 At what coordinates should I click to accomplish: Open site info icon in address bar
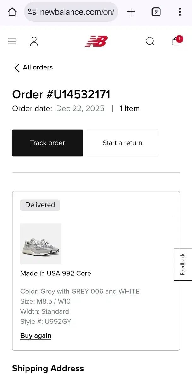point(32,12)
